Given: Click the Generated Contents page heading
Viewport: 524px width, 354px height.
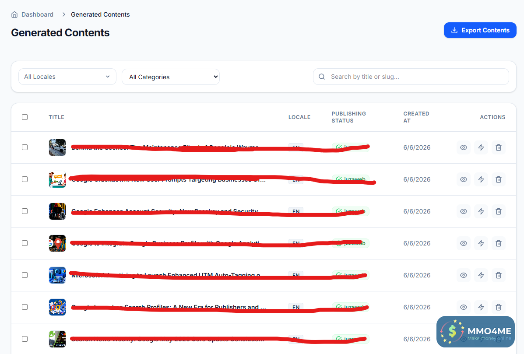Looking at the screenshot, I should [x=60, y=33].
